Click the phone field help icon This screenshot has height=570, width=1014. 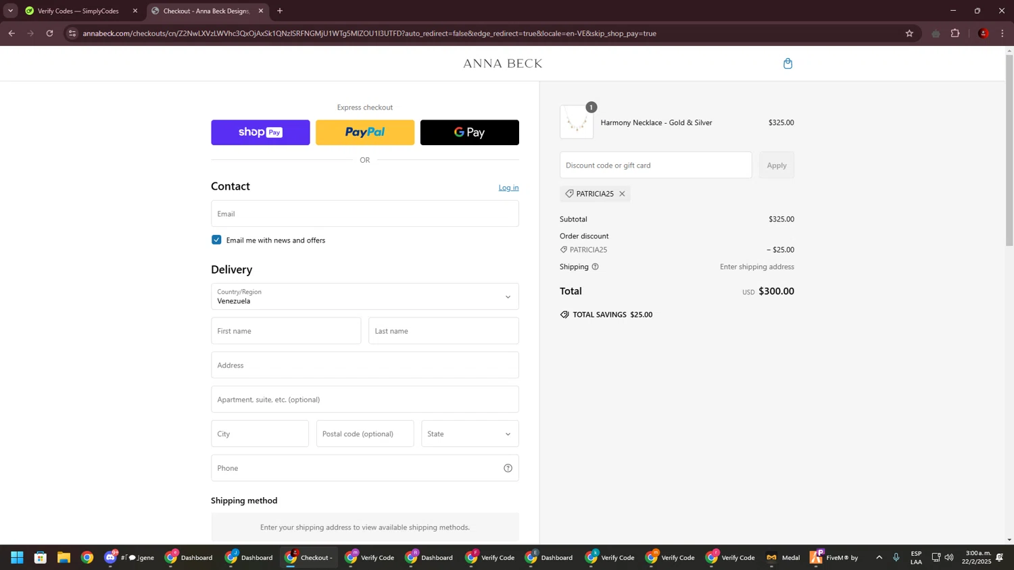point(508,468)
